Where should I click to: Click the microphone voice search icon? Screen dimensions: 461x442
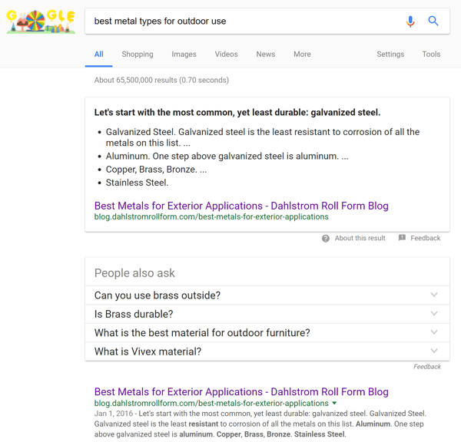click(x=410, y=21)
